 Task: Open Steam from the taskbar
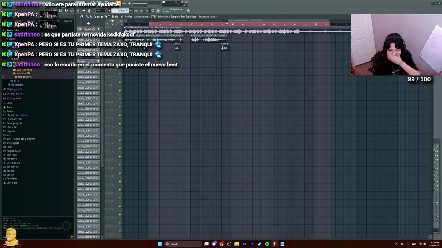[259, 244]
